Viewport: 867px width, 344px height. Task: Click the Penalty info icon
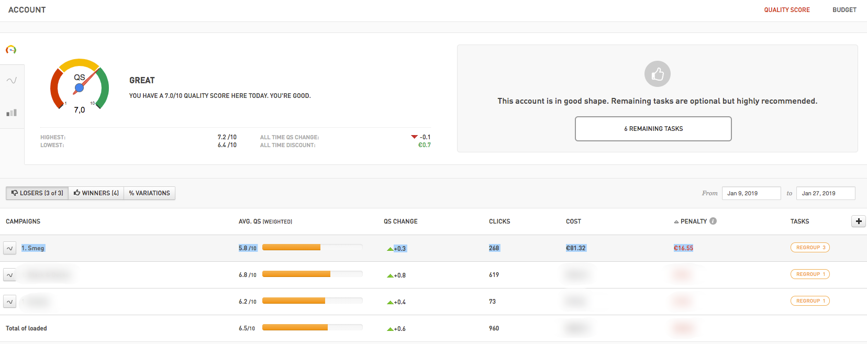[x=713, y=221]
